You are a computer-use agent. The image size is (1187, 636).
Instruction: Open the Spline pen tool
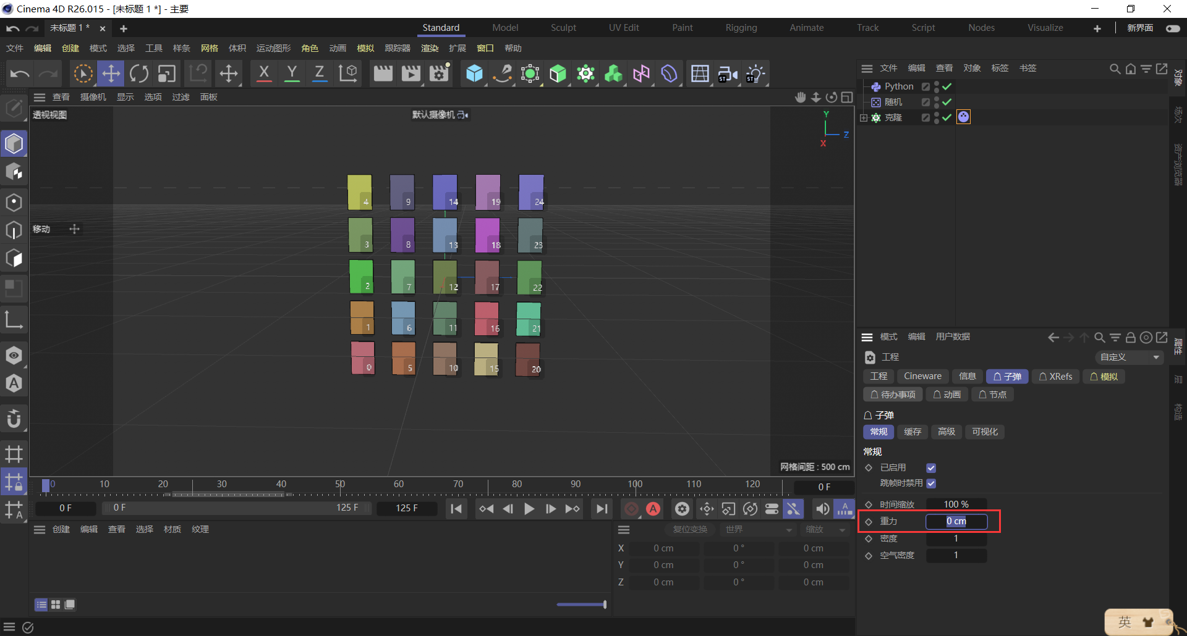[x=502, y=73]
